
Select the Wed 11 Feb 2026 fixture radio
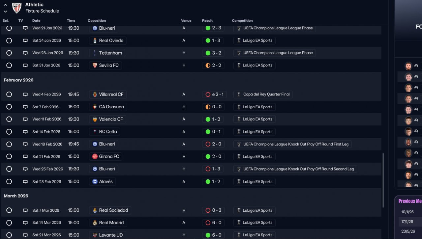pyautogui.click(x=9, y=119)
